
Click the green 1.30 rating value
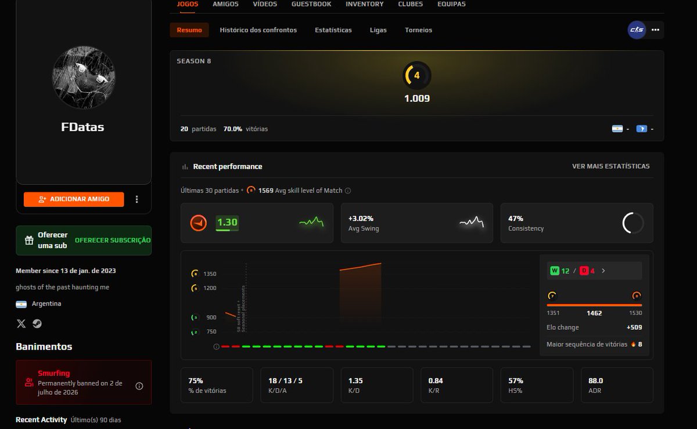pos(227,223)
